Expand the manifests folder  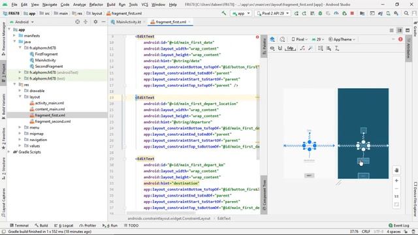tap(14, 35)
